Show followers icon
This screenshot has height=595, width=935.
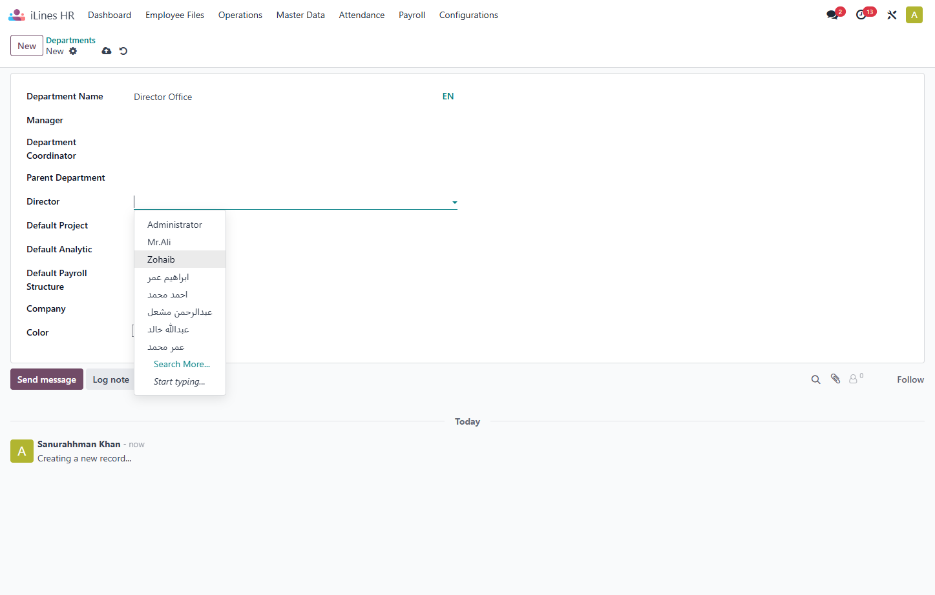856,379
